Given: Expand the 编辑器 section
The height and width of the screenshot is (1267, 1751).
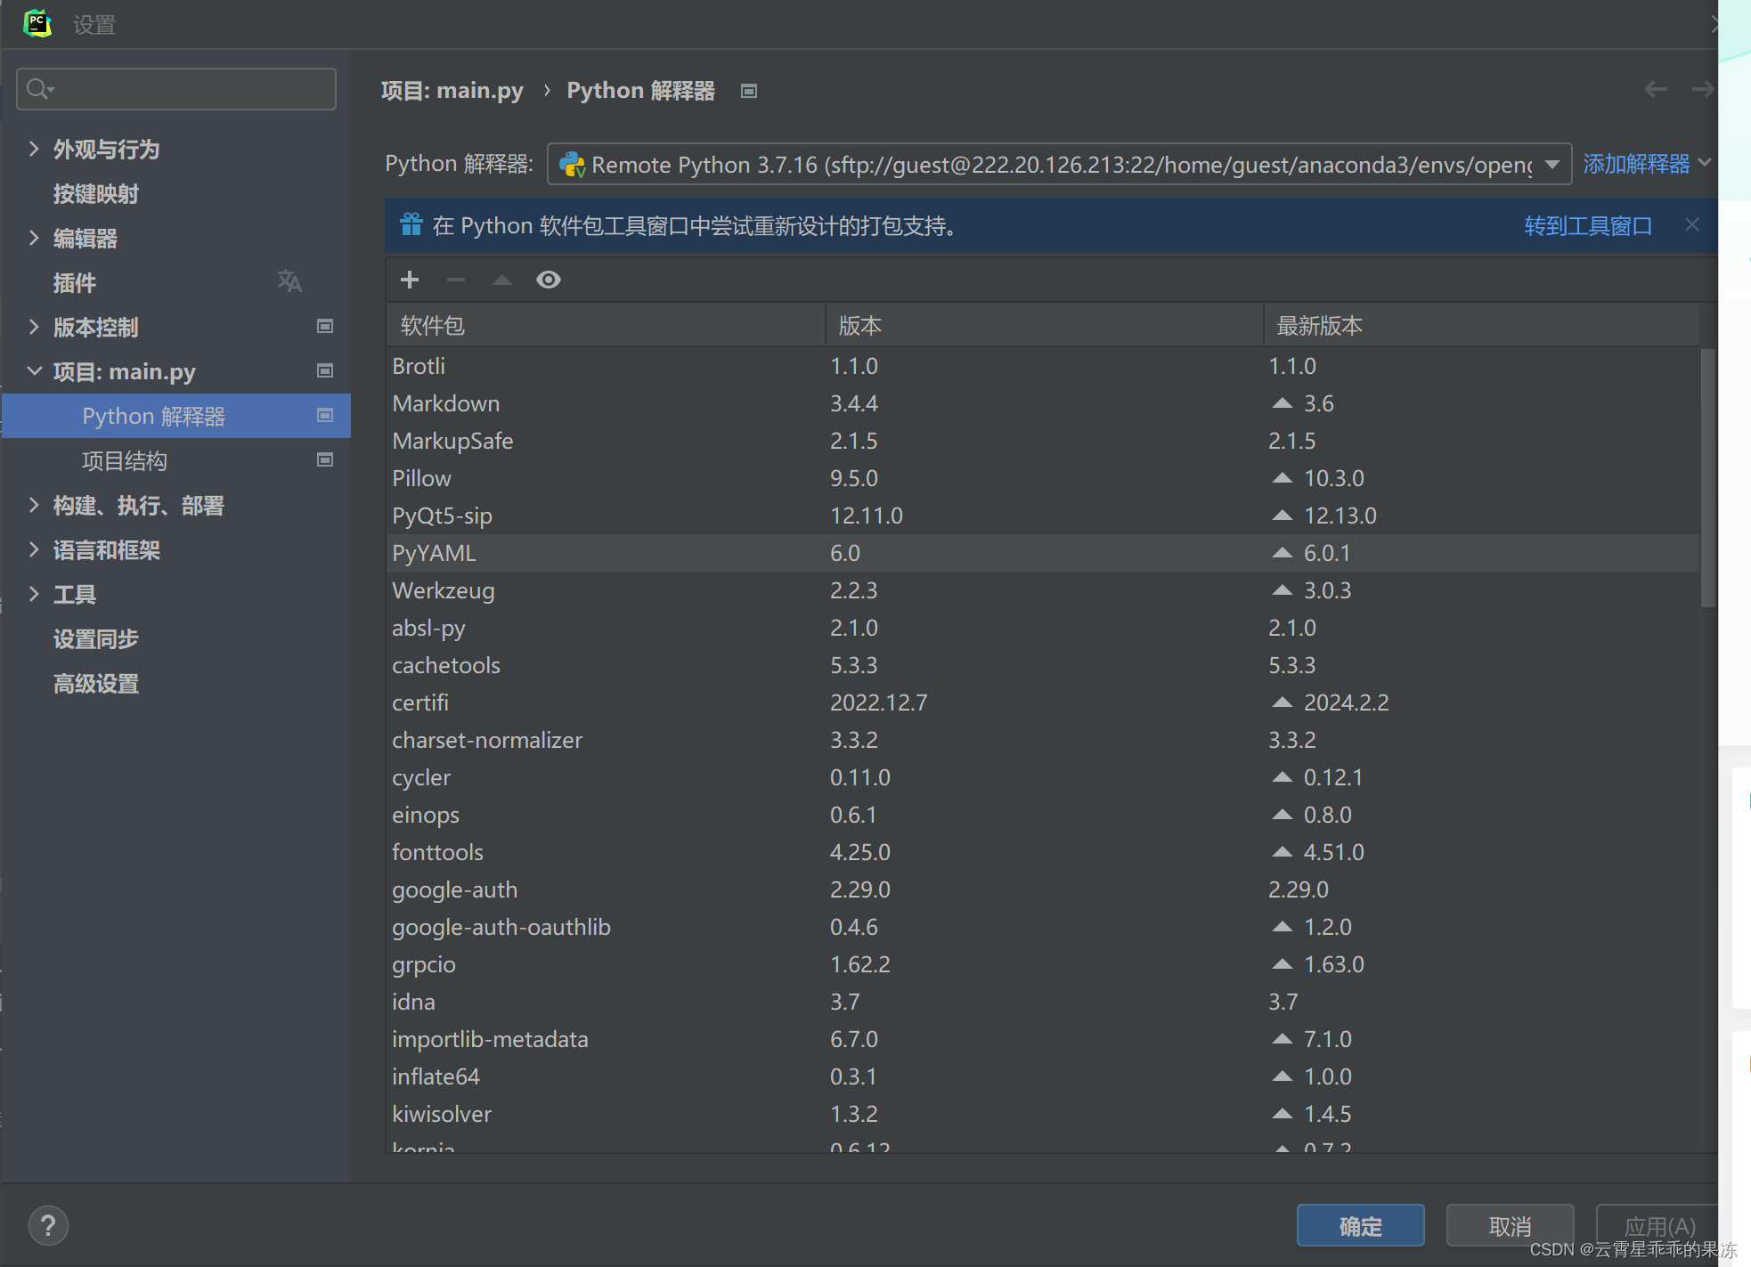Looking at the screenshot, I should point(34,238).
